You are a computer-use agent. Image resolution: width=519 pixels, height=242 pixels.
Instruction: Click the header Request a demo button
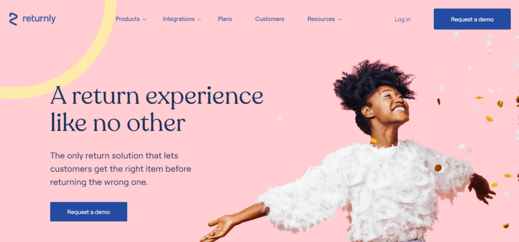click(472, 19)
